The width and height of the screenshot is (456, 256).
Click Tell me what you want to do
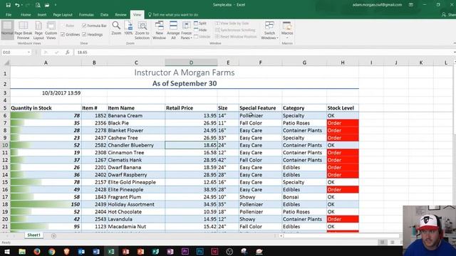173,14
